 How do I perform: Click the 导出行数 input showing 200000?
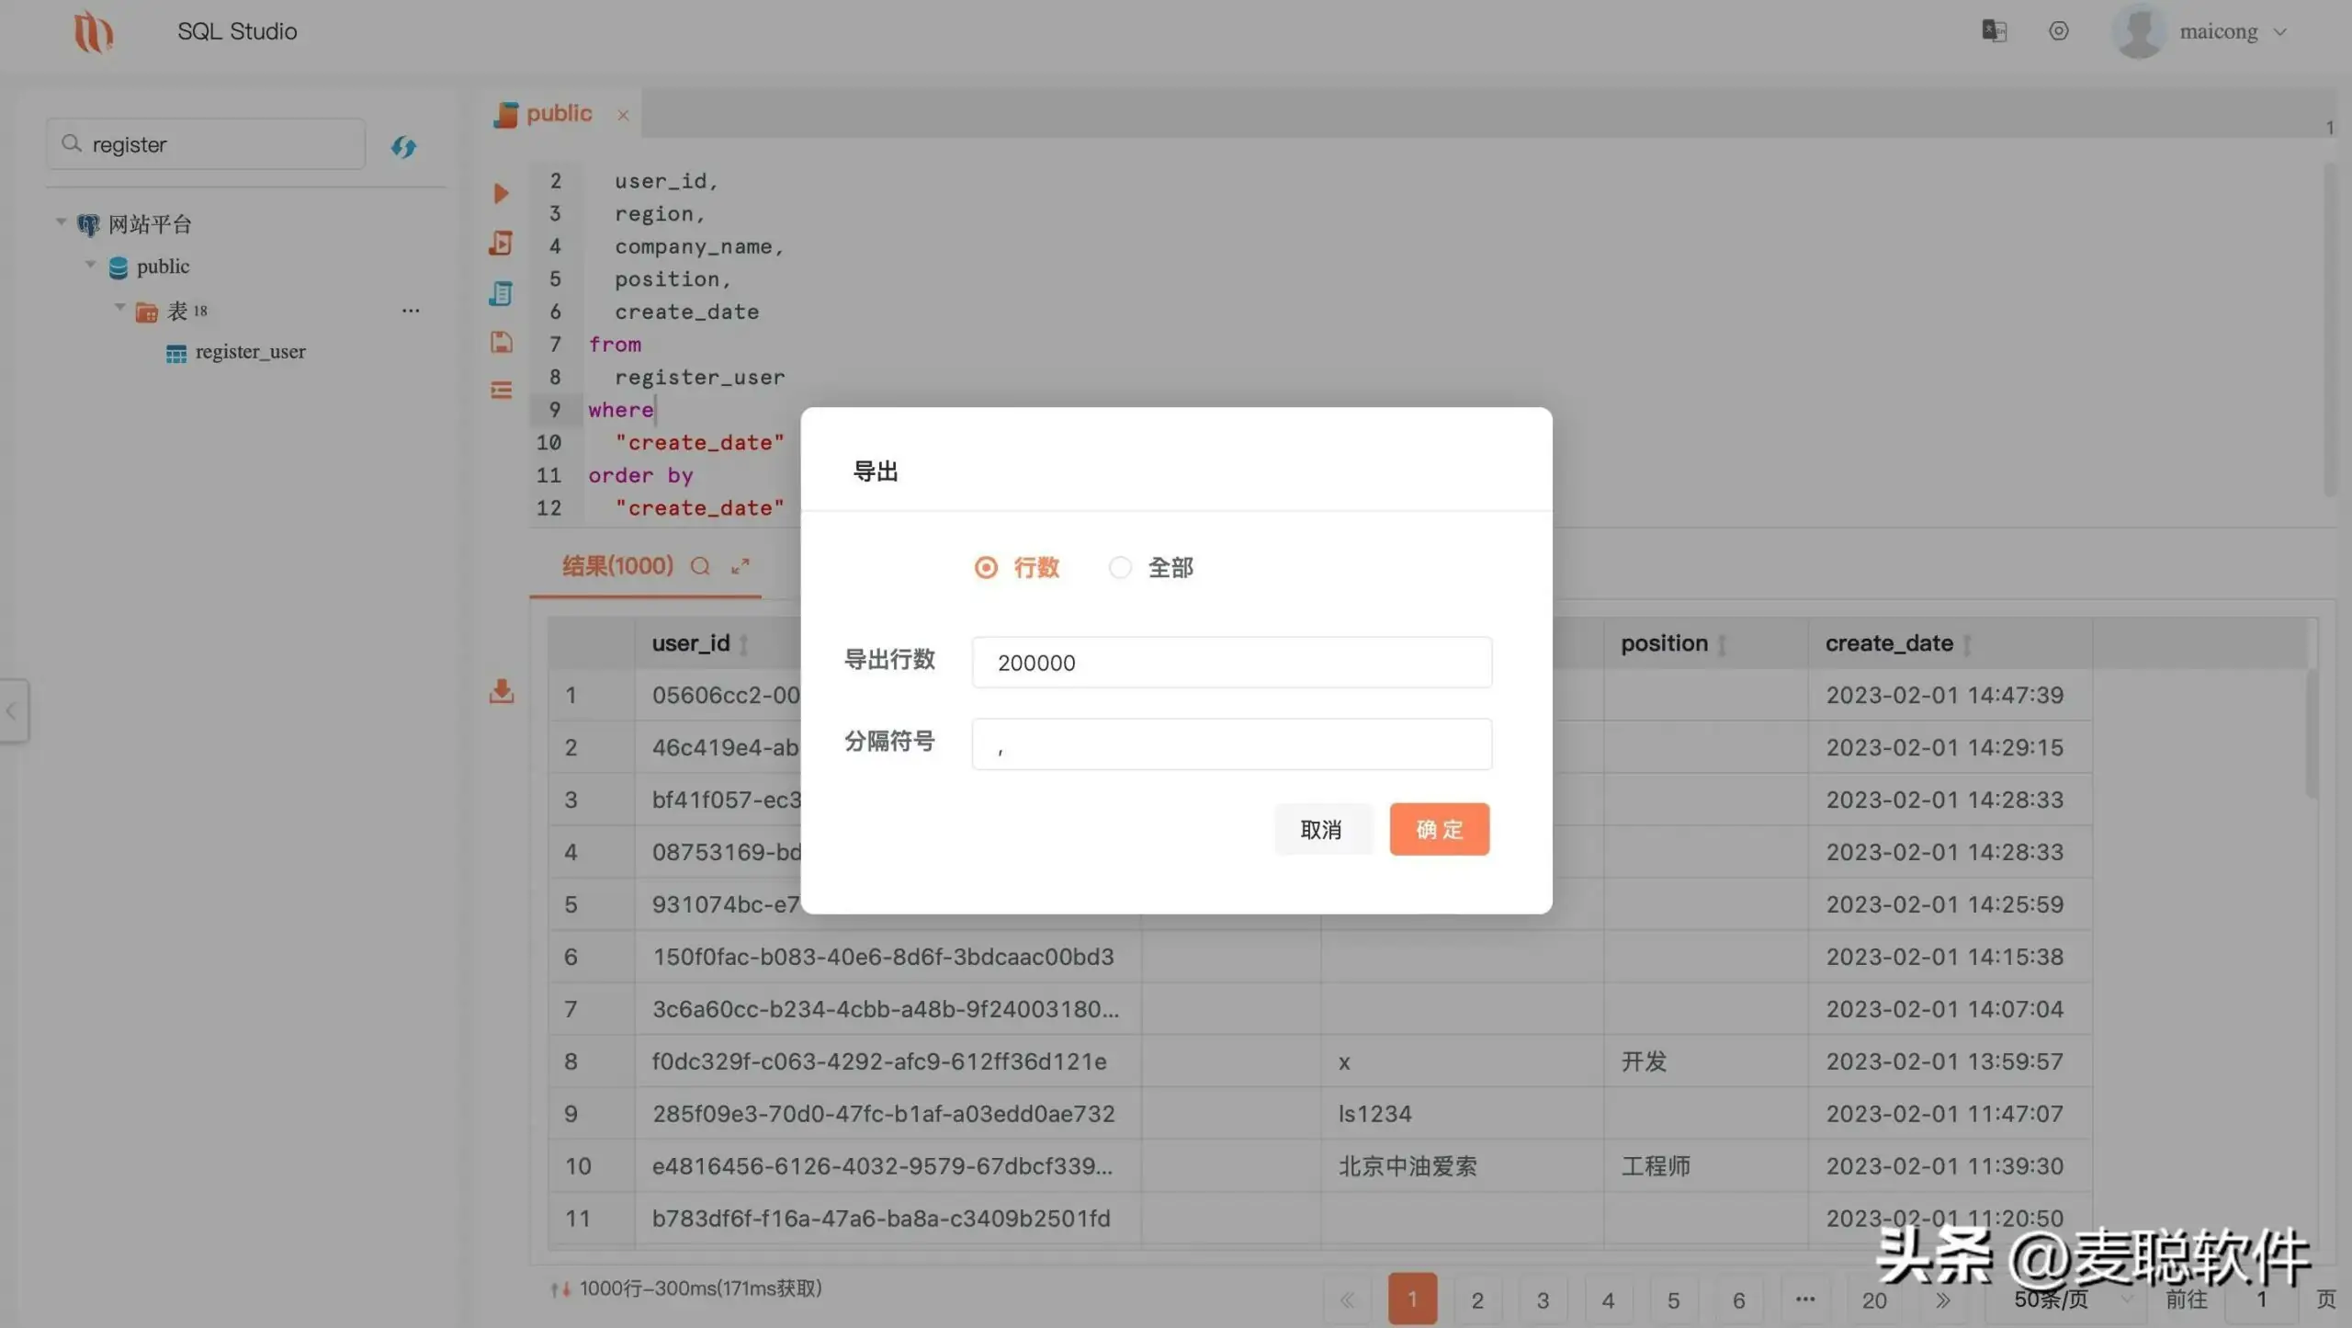click(x=1230, y=662)
